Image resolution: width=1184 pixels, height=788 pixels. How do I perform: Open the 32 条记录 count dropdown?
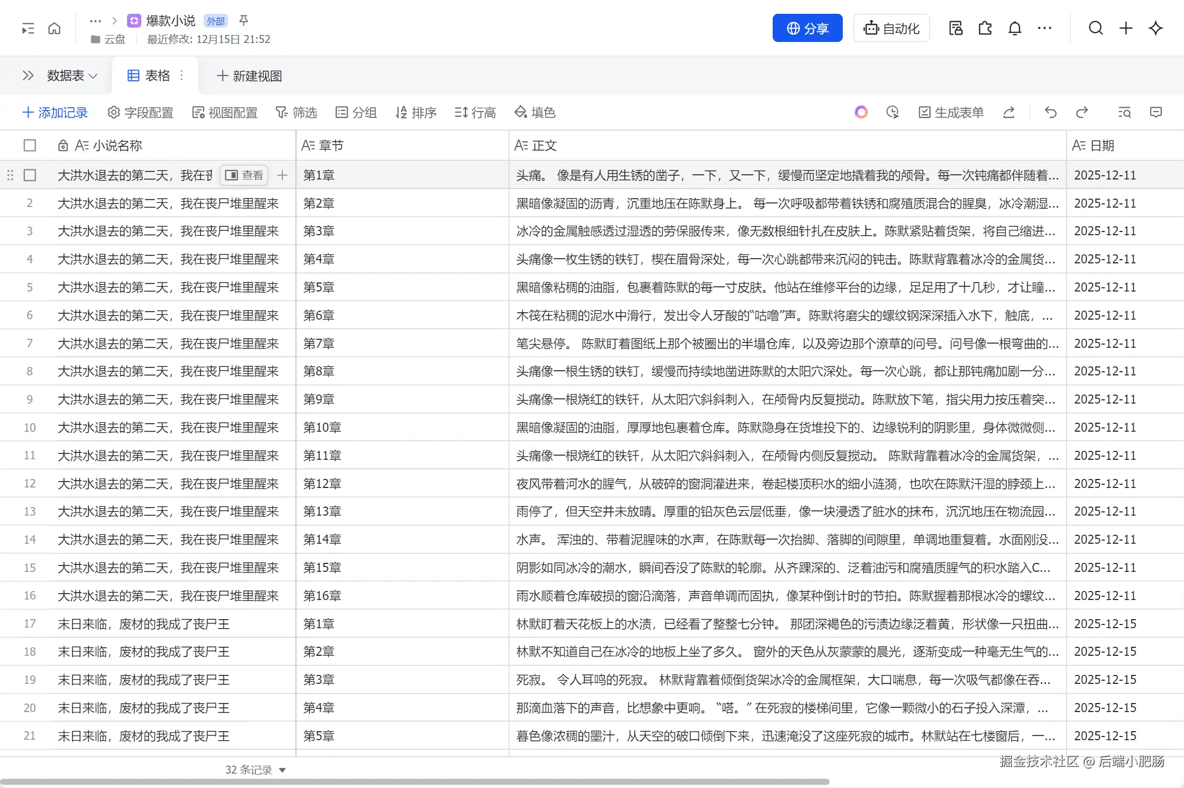click(x=255, y=770)
